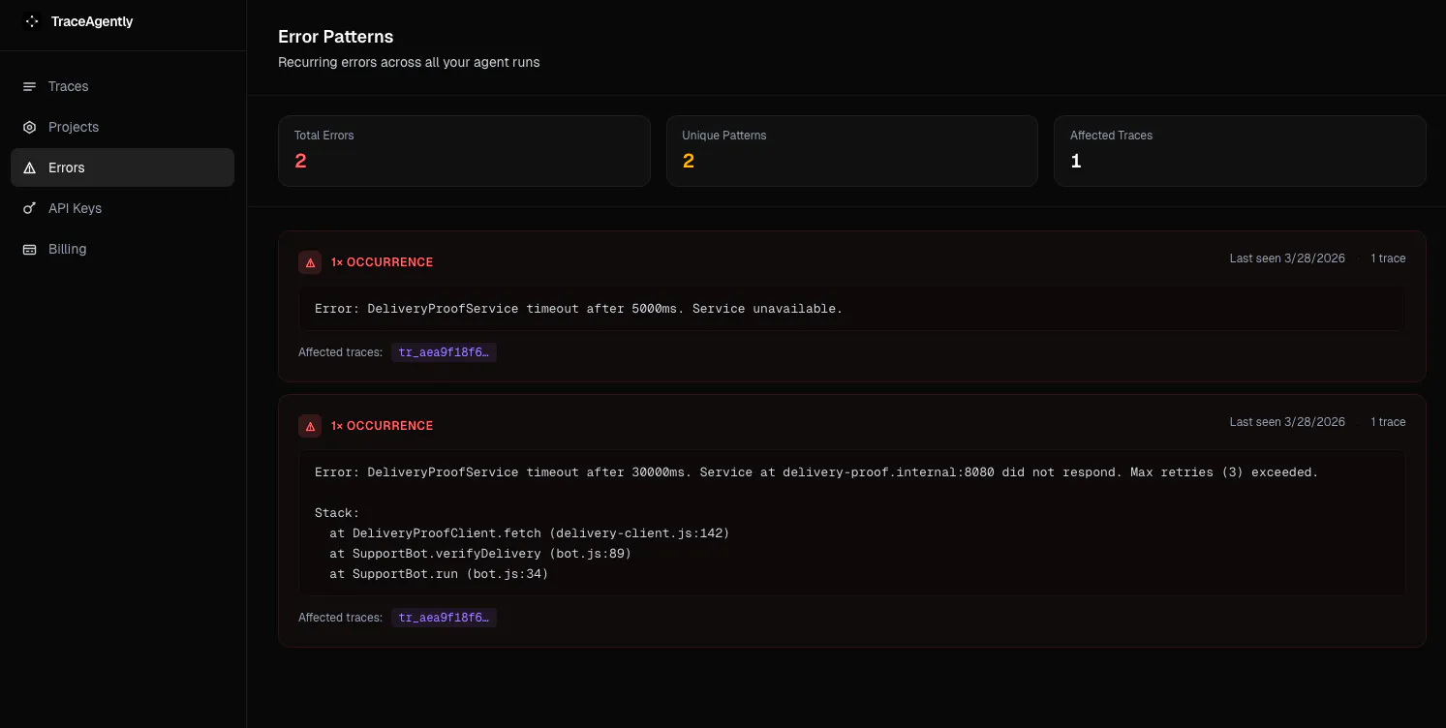Open the Traces list icon
The image size is (1446, 728).
pos(29,86)
